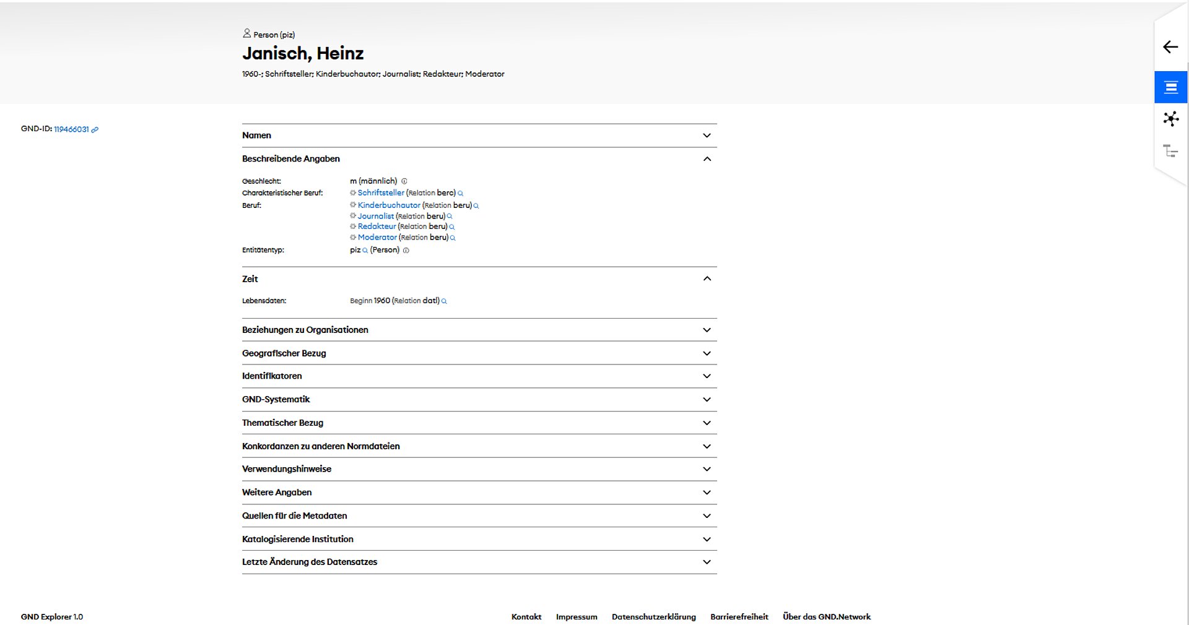Expand Letzte Änderung des Datensatzes
1189x625 pixels.
pos(479,562)
